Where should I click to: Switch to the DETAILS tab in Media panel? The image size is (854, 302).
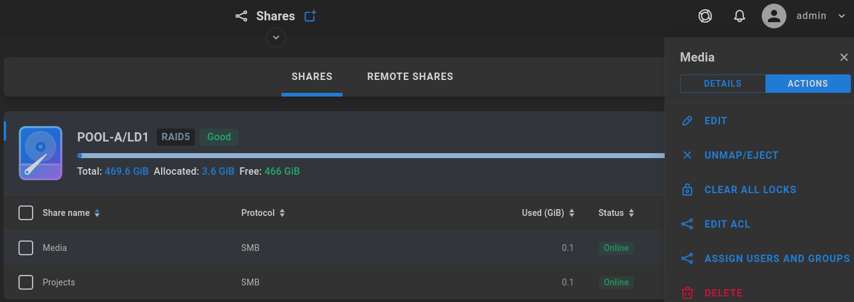point(722,84)
